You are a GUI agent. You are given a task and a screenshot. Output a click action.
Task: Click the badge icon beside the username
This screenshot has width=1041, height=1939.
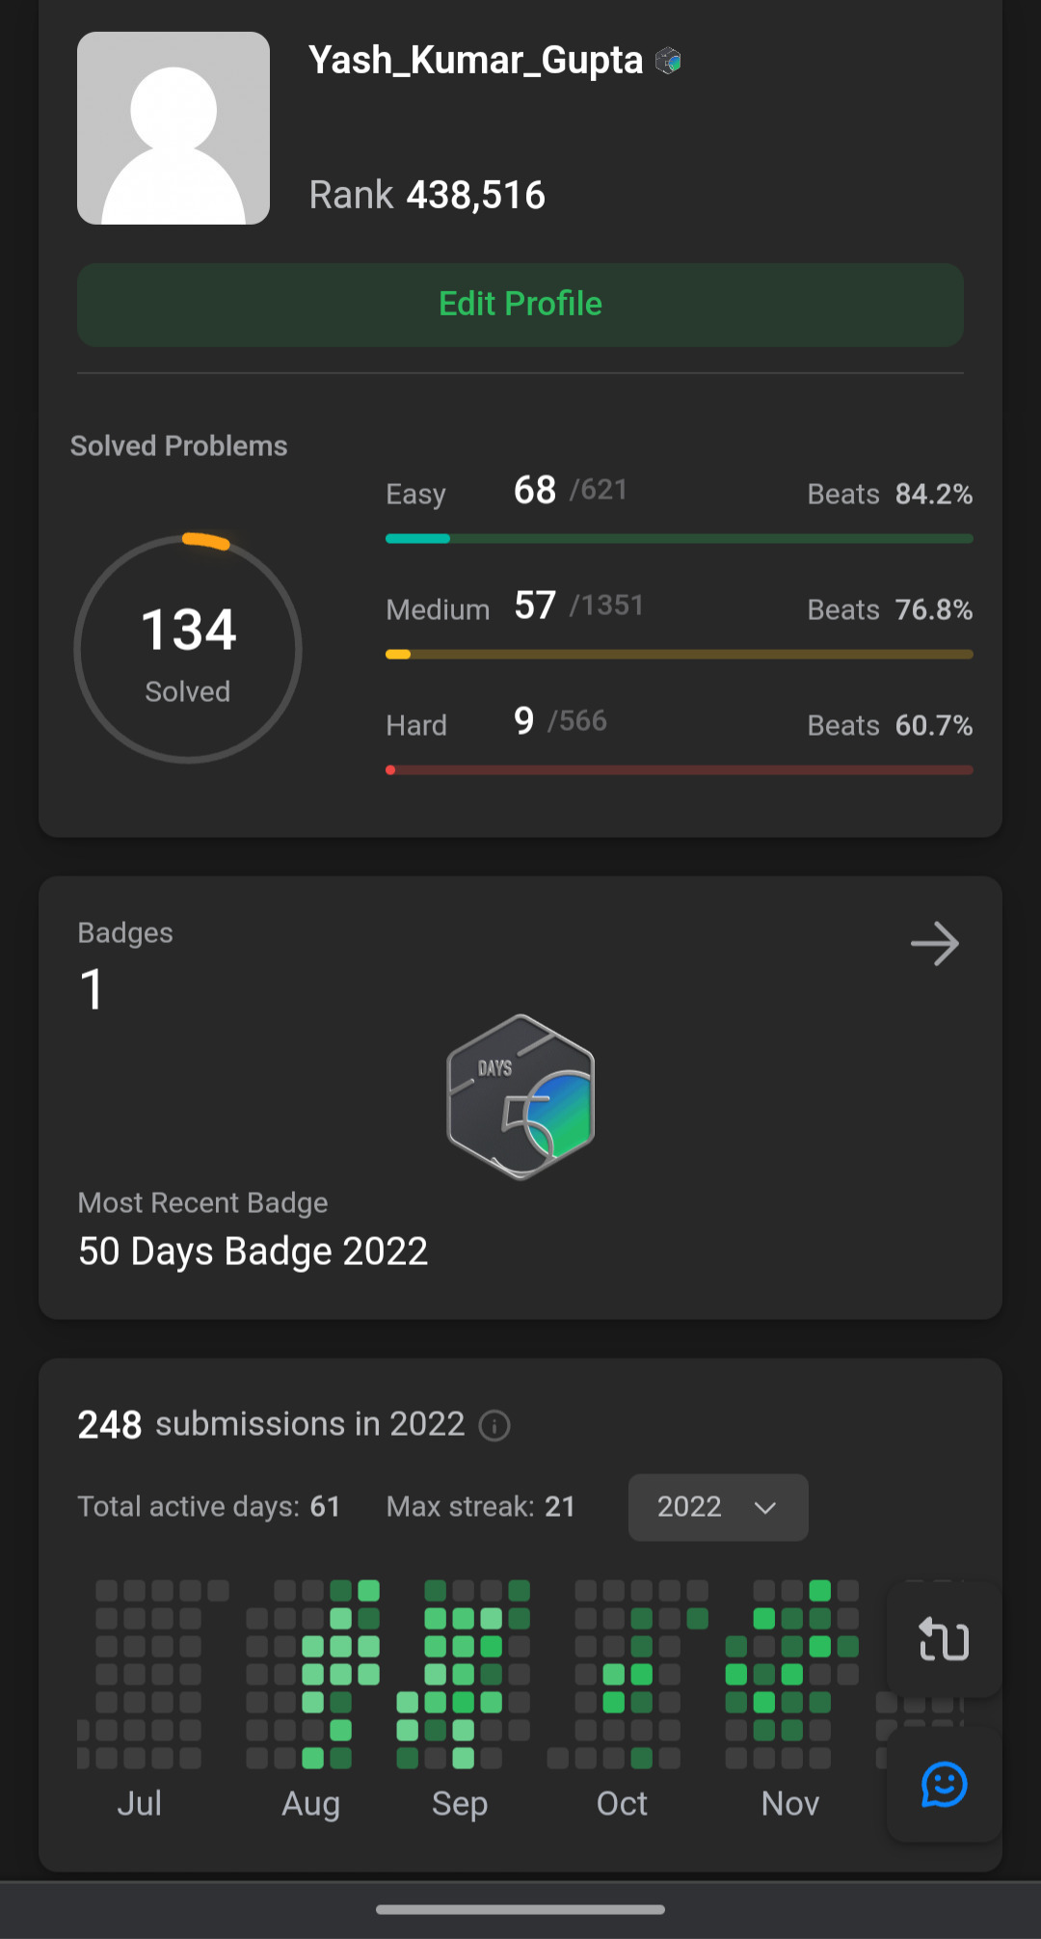[668, 61]
